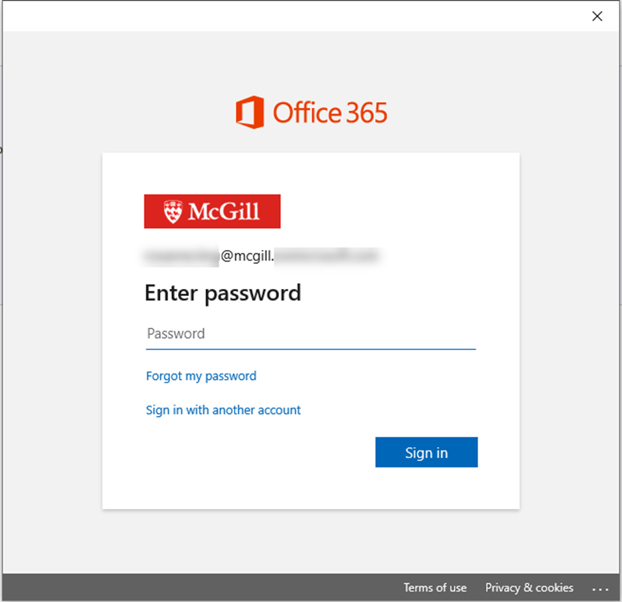622x602 pixels.
Task: Click the McGill shield emblem inside the red banner
Action: [x=174, y=210]
